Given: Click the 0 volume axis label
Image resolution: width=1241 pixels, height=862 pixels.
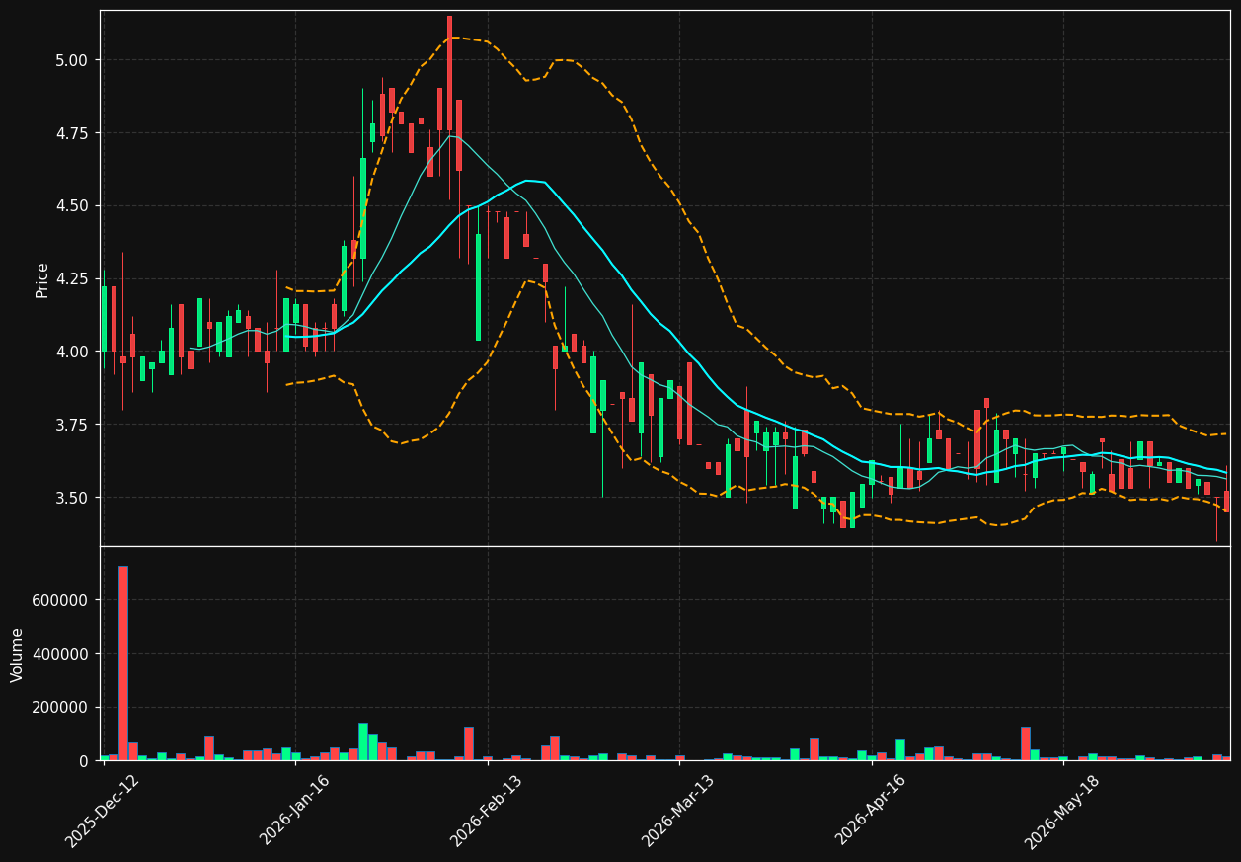Looking at the screenshot, I should (84, 761).
